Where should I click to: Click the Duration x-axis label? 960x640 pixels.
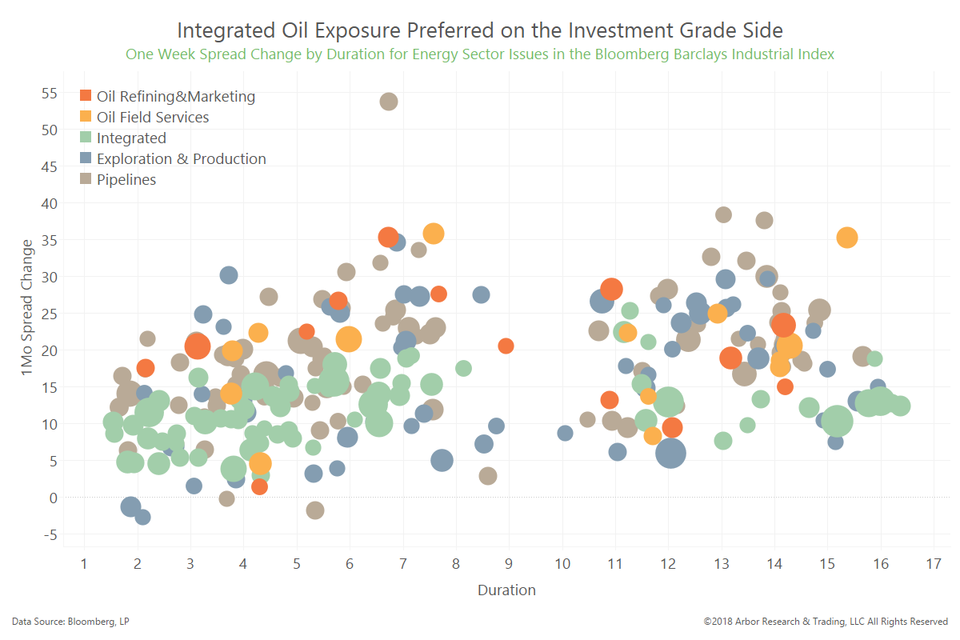pyautogui.click(x=506, y=590)
